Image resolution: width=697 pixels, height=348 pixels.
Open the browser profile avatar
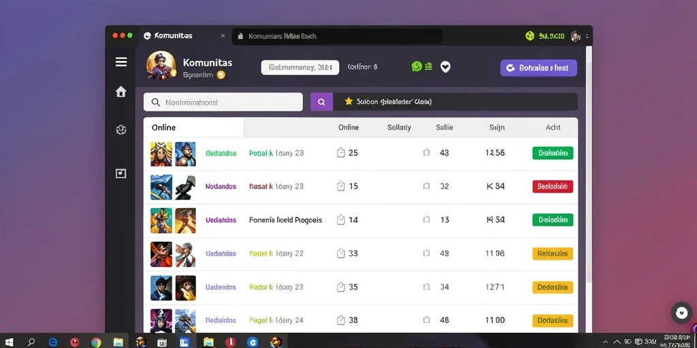click(576, 36)
